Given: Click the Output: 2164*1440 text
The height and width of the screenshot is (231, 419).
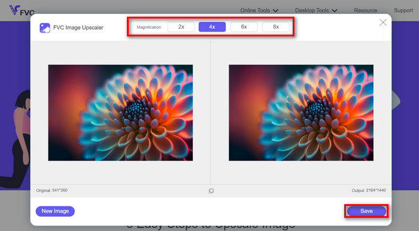Looking at the screenshot, I should [369, 190].
